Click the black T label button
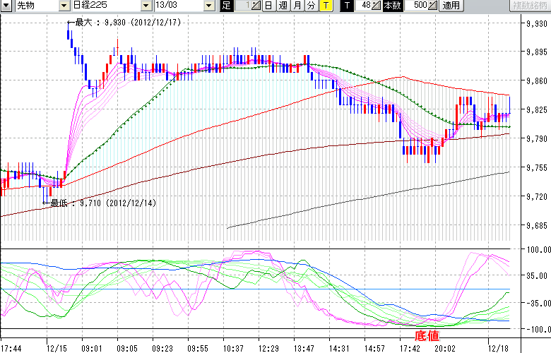This screenshot has height=353, width=551. tap(346, 6)
